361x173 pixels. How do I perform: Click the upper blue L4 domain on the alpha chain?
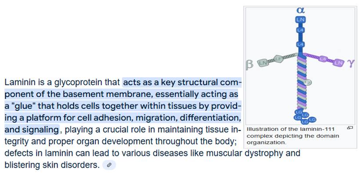coord(300,30)
